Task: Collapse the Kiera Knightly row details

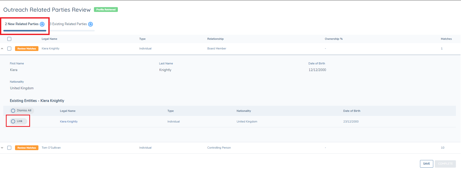Action: (2, 49)
